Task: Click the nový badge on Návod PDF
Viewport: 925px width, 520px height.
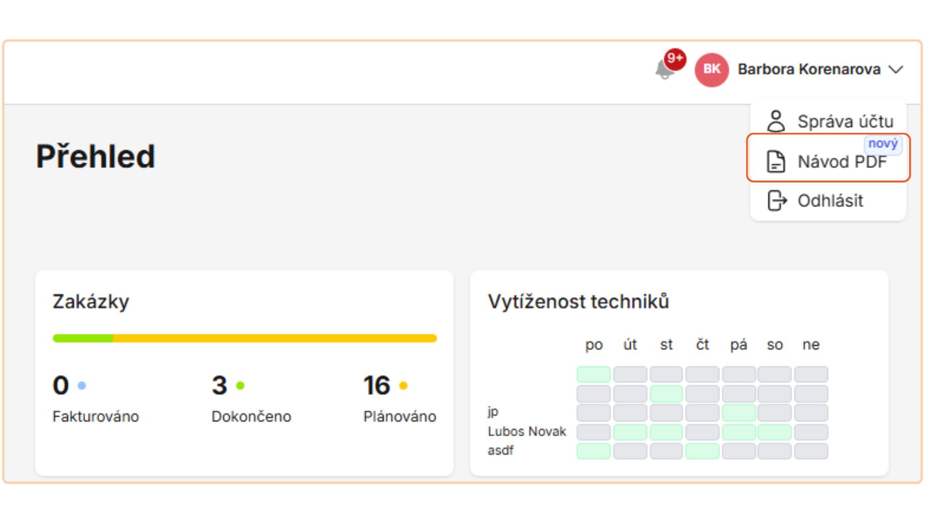Action: (883, 143)
